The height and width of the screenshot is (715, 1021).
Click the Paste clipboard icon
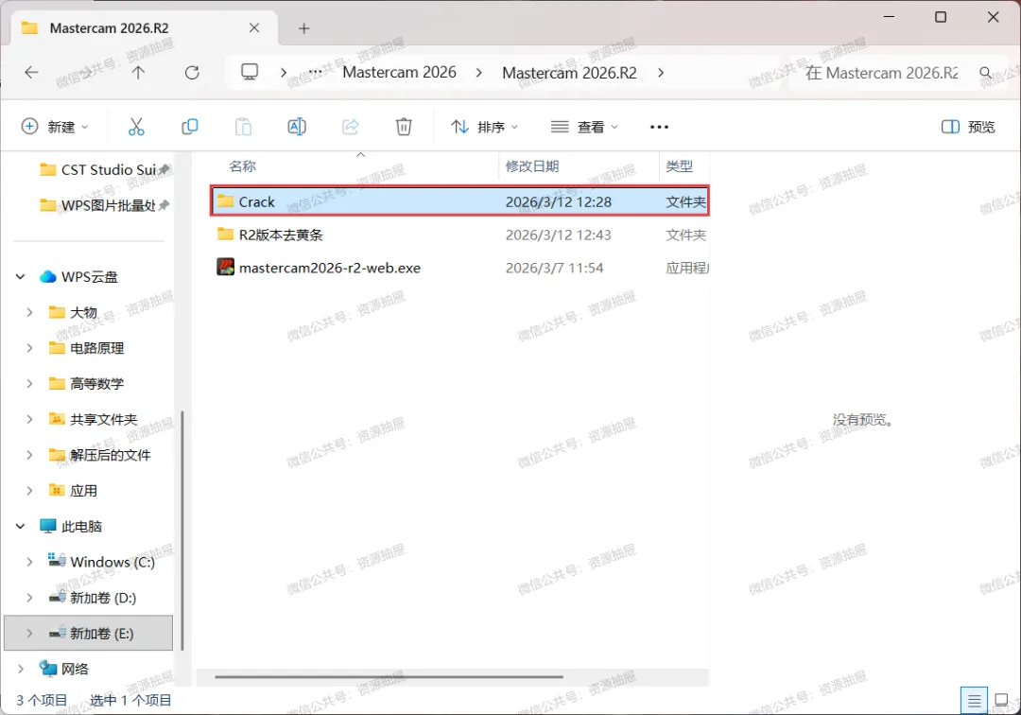243,127
